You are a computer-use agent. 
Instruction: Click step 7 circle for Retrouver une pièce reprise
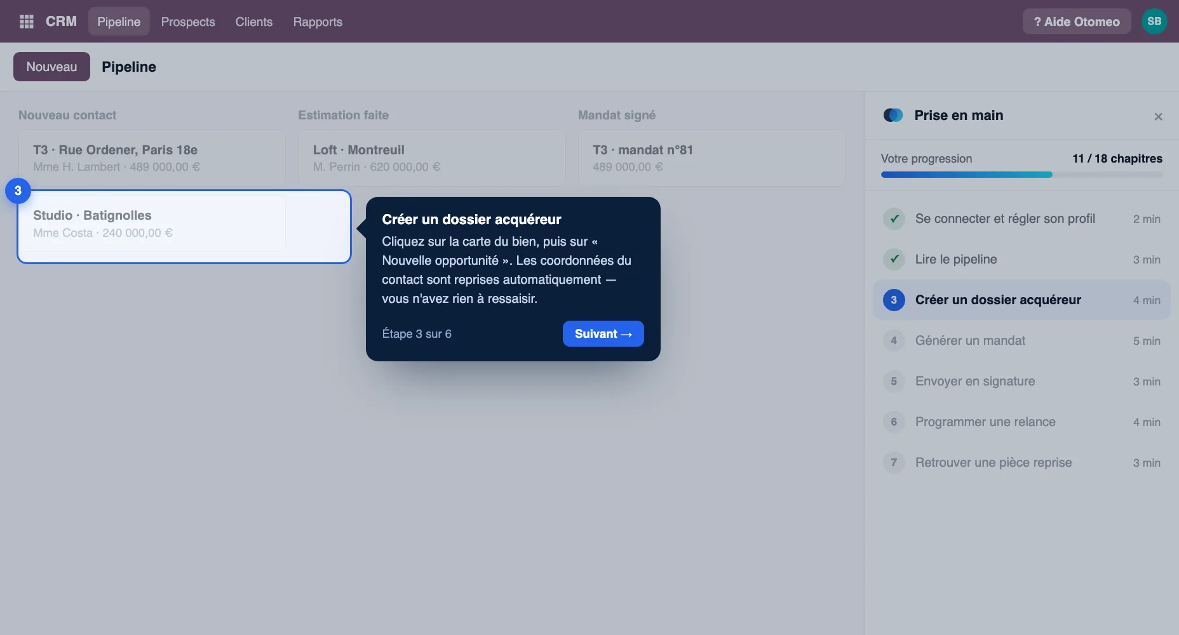click(x=894, y=463)
